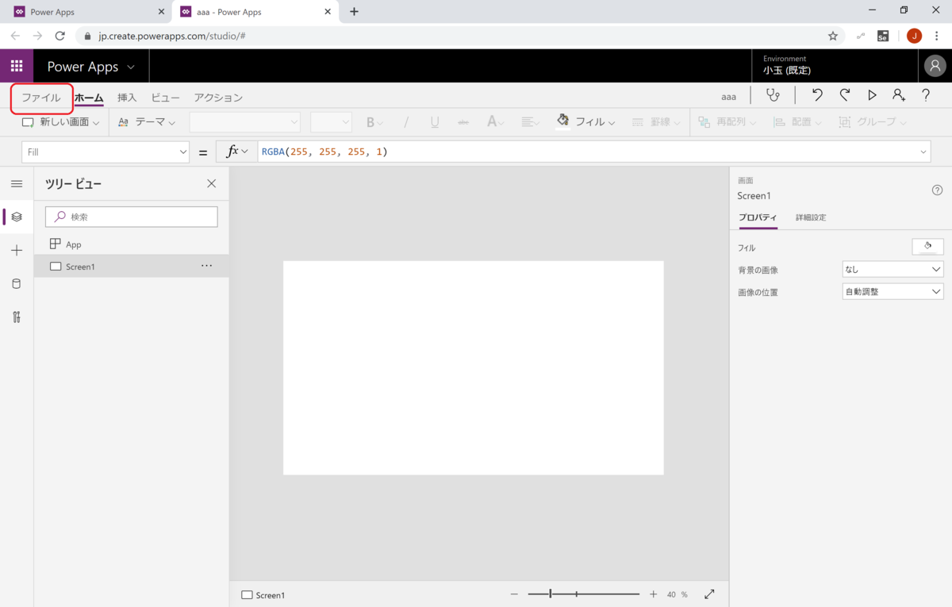The width and height of the screenshot is (952, 607).
Task: Fit canvas to window expand icon
Action: [x=709, y=594]
